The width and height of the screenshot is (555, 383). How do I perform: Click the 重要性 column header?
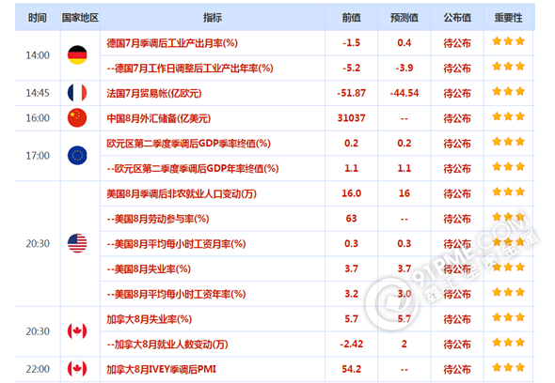(508, 17)
